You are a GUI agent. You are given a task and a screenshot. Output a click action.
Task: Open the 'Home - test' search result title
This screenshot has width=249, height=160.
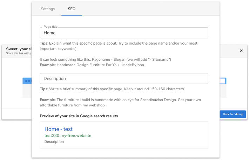(x=59, y=129)
